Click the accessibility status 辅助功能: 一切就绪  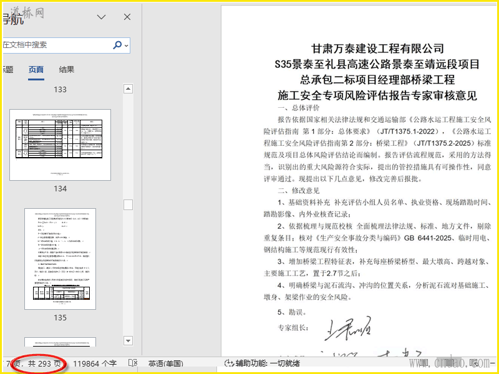(x=262, y=363)
